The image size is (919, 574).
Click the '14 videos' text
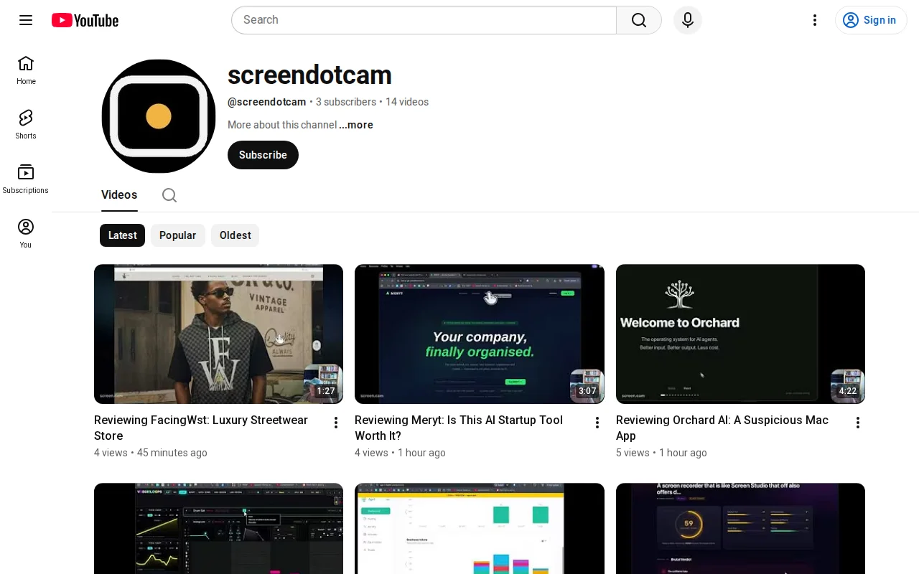(407, 102)
